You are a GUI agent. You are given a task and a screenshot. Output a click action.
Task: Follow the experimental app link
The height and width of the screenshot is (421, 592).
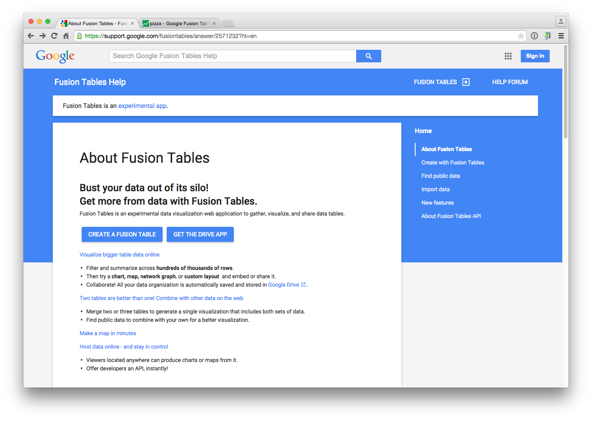tap(142, 106)
